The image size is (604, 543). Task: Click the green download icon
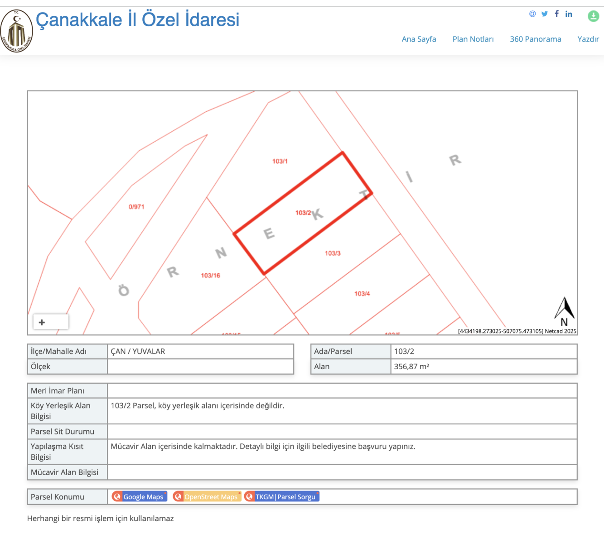[x=593, y=16]
